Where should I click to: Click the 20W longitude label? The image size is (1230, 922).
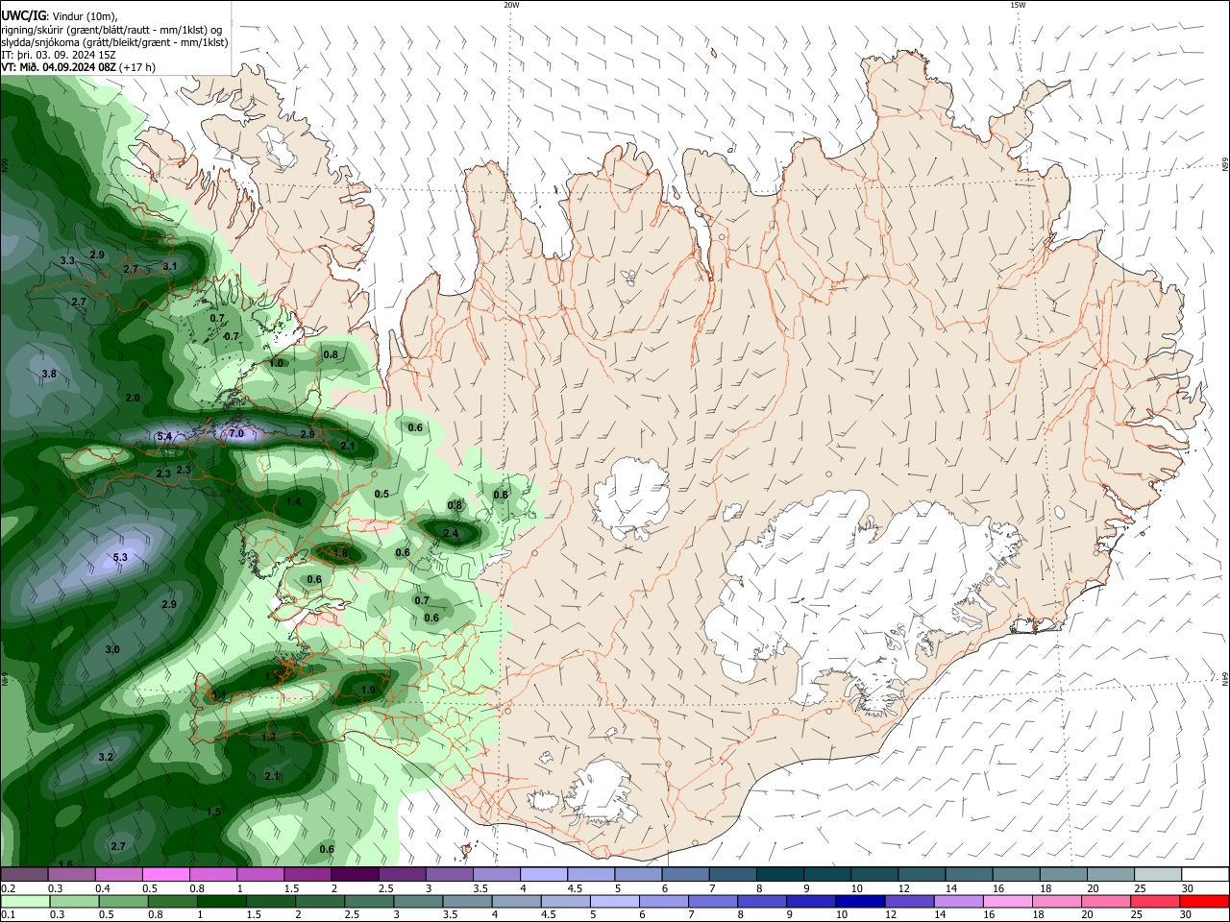[511, 5]
